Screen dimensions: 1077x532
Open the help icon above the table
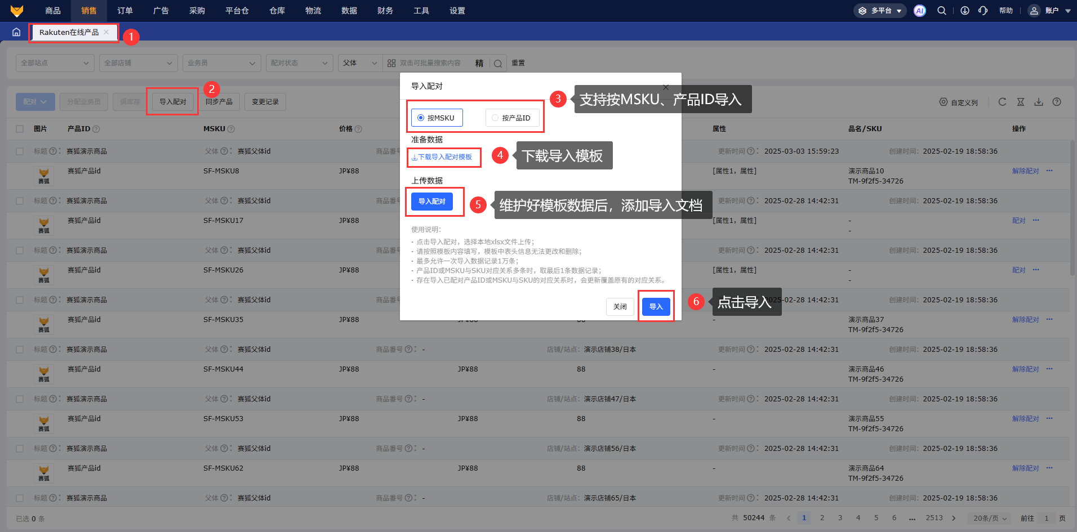click(1057, 102)
